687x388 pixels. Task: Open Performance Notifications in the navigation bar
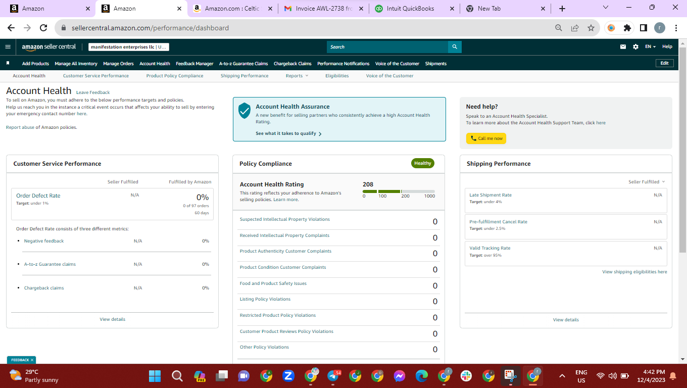coord(343,64)
